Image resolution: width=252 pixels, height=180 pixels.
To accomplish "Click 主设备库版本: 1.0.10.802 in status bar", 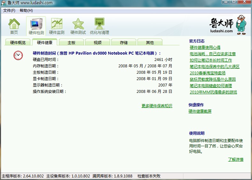I will tap(68, 176).
